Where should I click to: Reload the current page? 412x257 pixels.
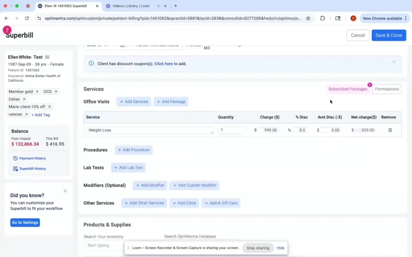click(x=27, y=18)
